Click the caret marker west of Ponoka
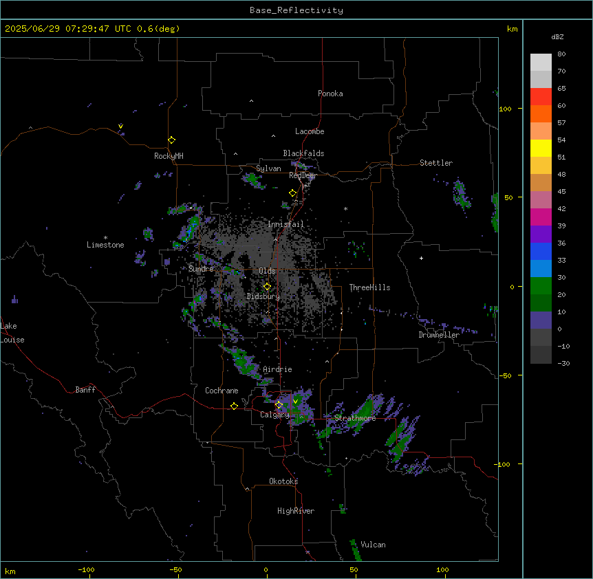This screenshot has height=579, width=593. tap(251, 101)
